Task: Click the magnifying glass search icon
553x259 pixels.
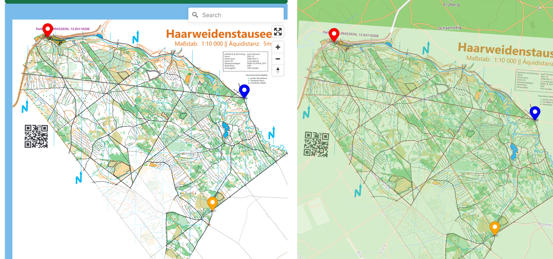Action: (195, 15)
